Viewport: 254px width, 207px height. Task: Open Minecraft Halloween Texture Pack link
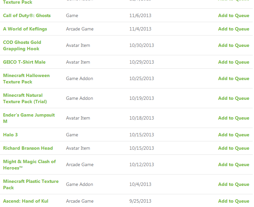coord(26,78)
